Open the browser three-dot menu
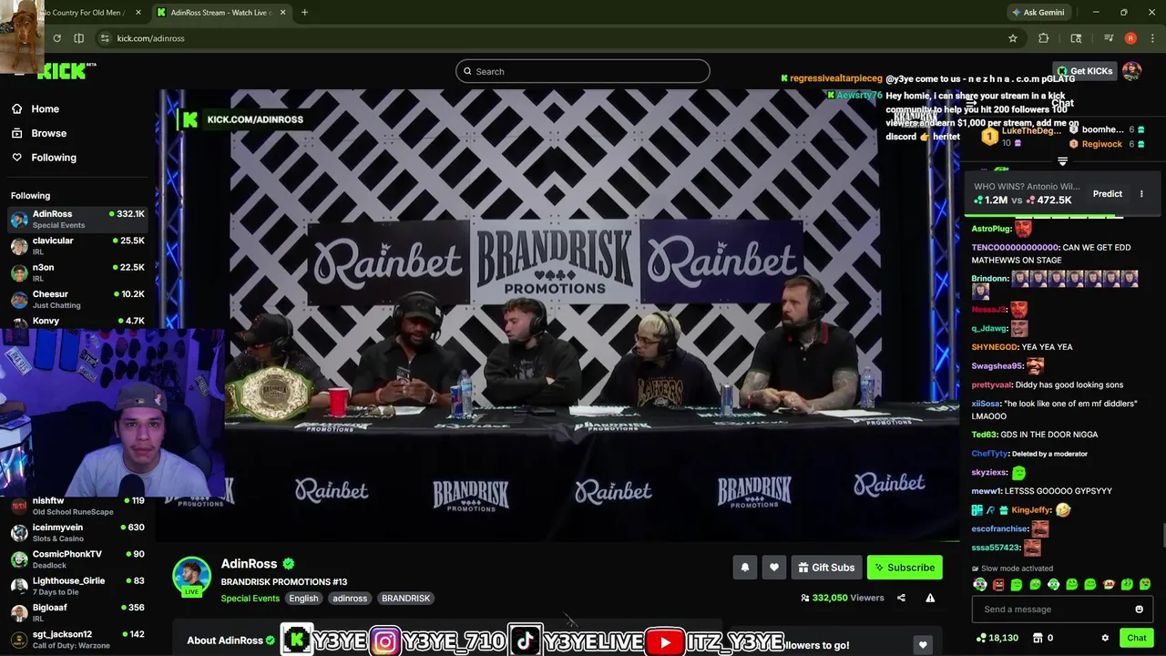1166x656 pixels. coord(1153,38)
